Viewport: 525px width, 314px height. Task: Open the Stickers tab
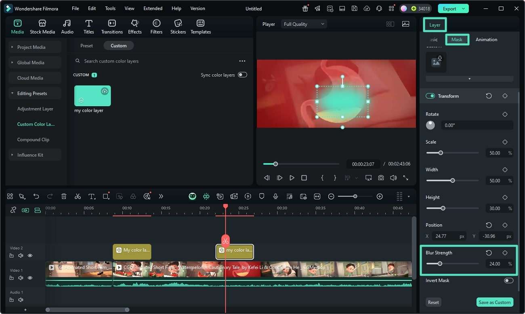click(x=178, y=27)
